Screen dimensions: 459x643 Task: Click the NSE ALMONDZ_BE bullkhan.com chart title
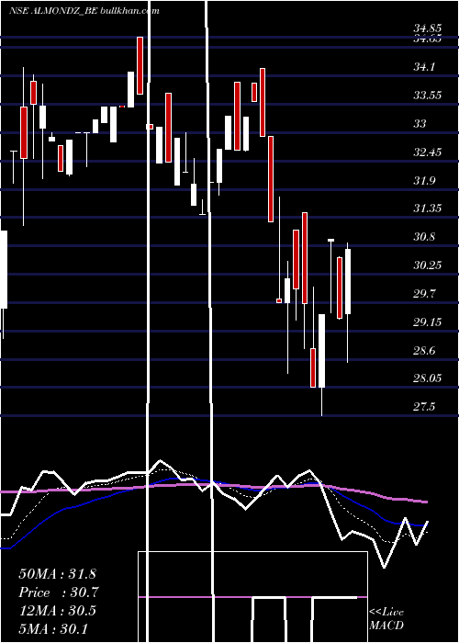coord(84,11)
